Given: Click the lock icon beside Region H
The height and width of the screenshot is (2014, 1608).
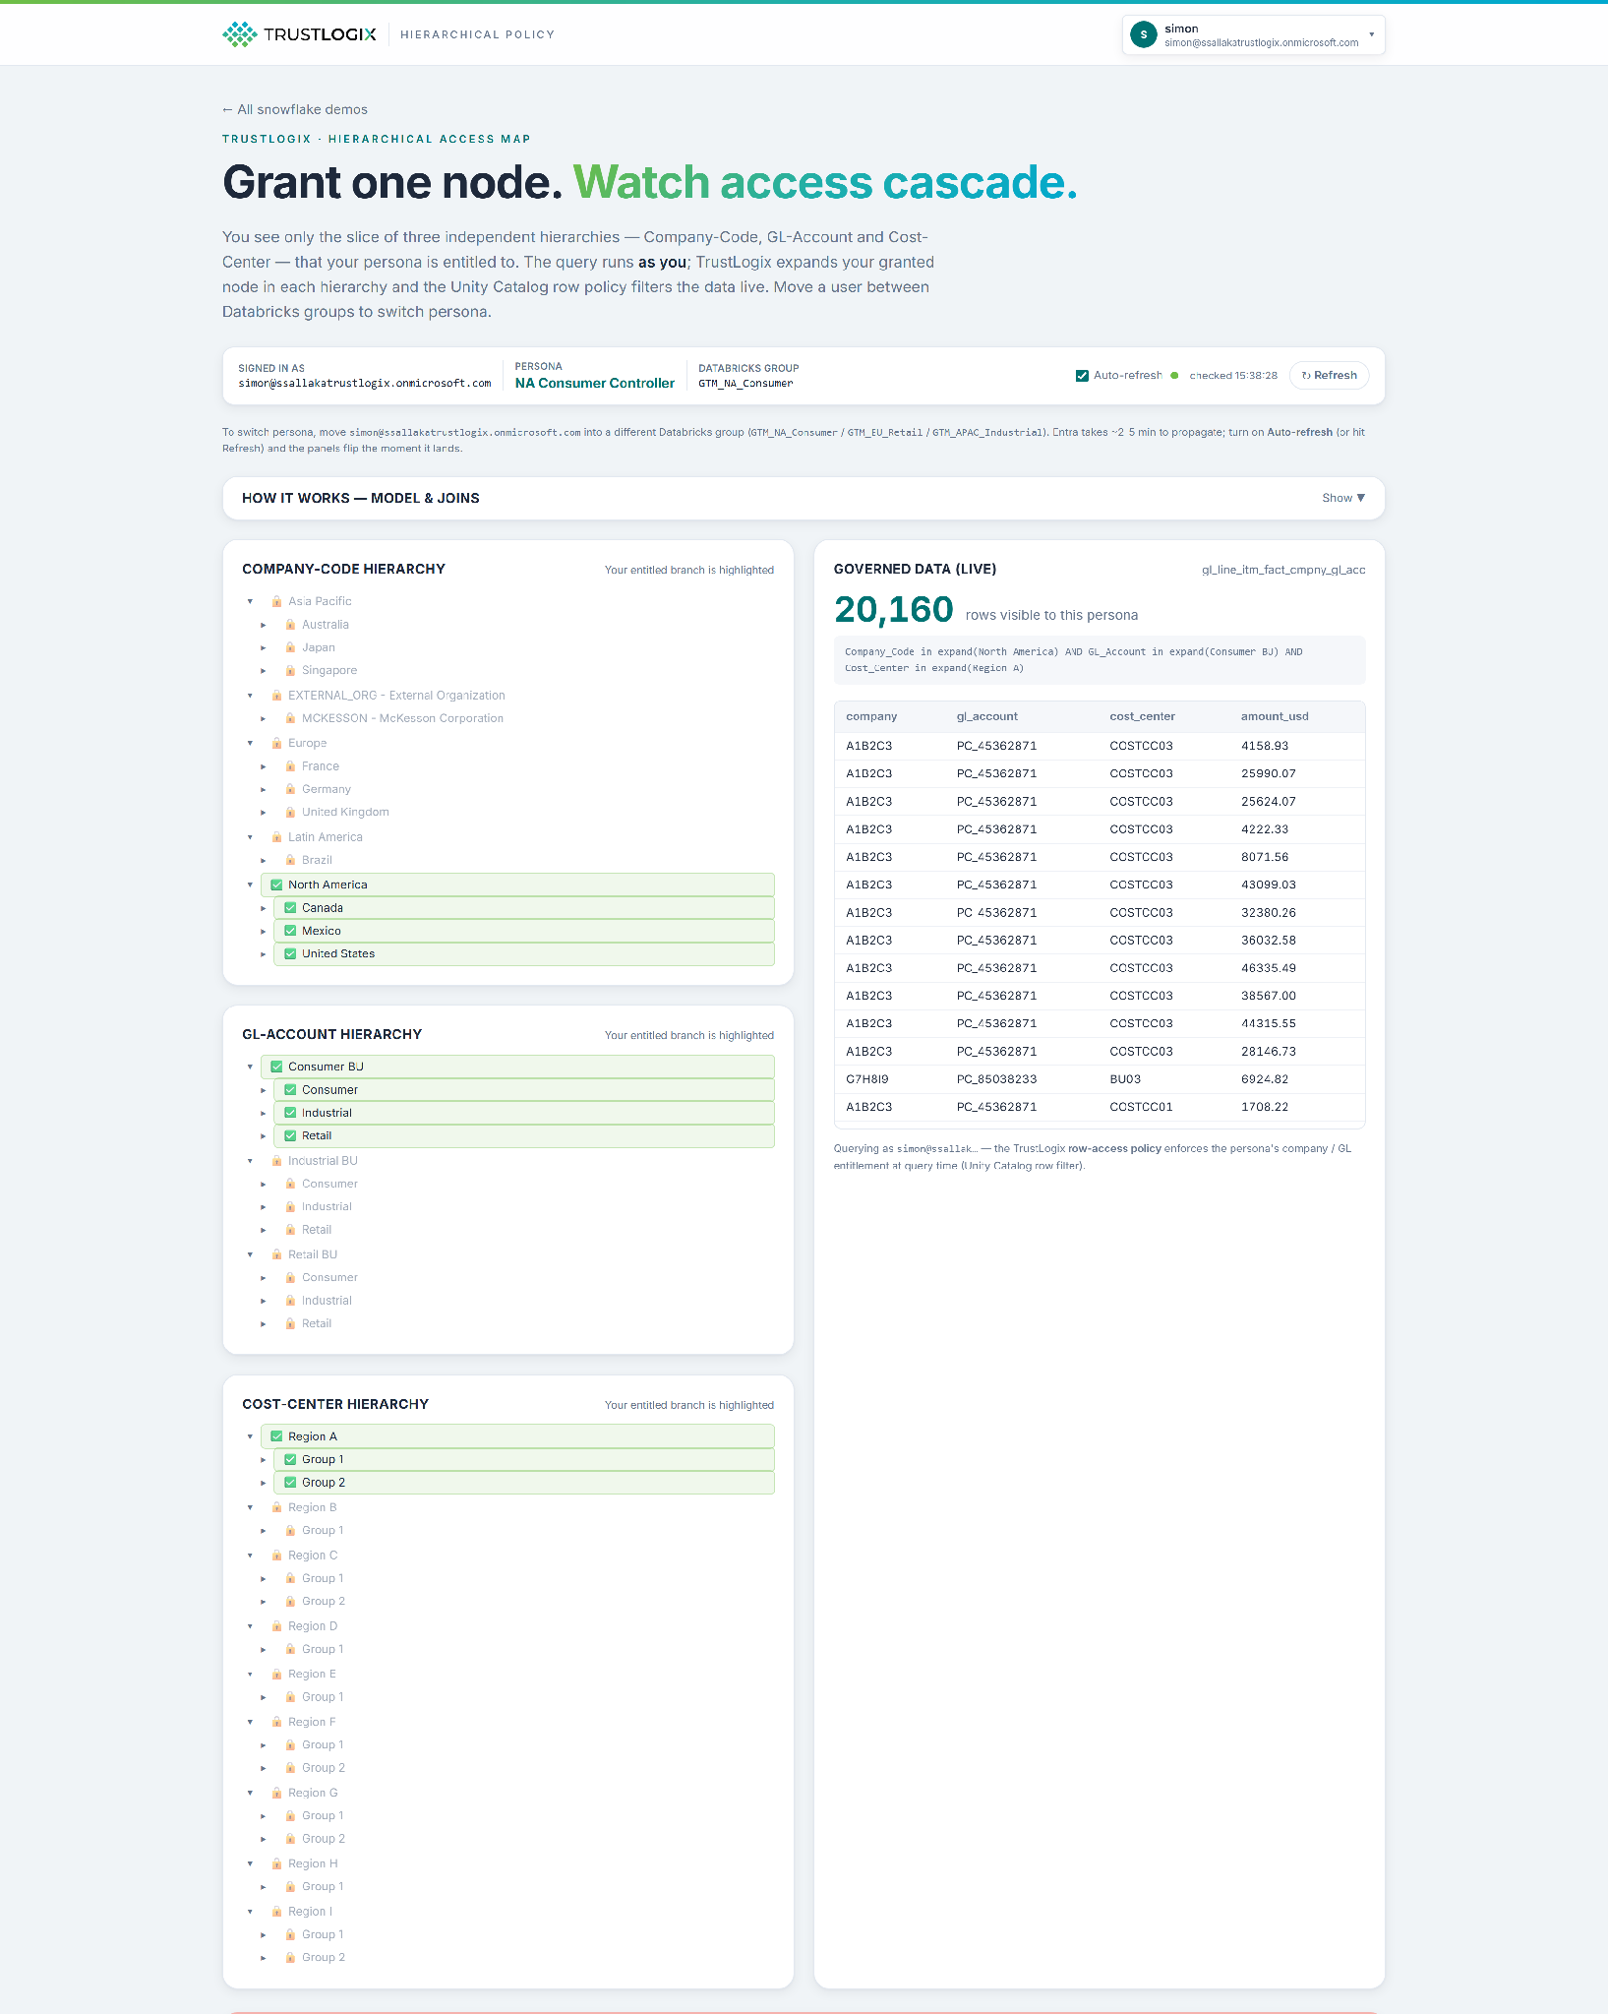Looking at the screenshot, I should (x=276, y=1863).
